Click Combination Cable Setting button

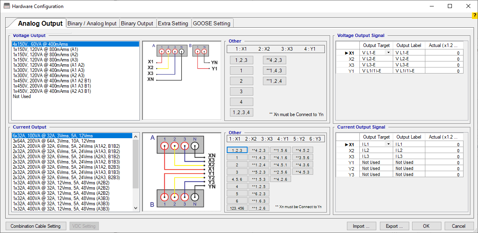(x=36, y=226)
